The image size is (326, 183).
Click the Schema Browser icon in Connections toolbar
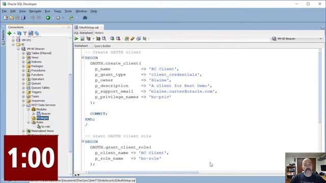coord(31,33)
